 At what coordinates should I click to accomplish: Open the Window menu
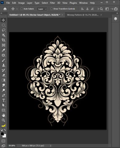(x=83, y=3)
